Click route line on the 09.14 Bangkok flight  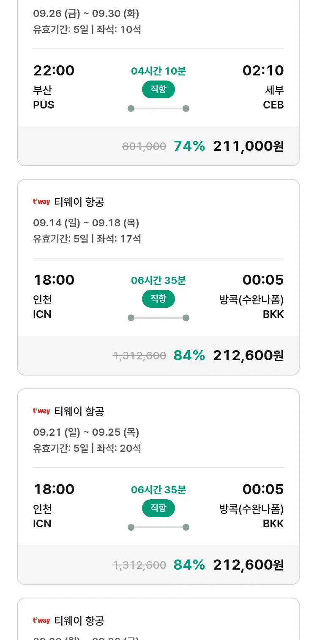coord(158,318)
